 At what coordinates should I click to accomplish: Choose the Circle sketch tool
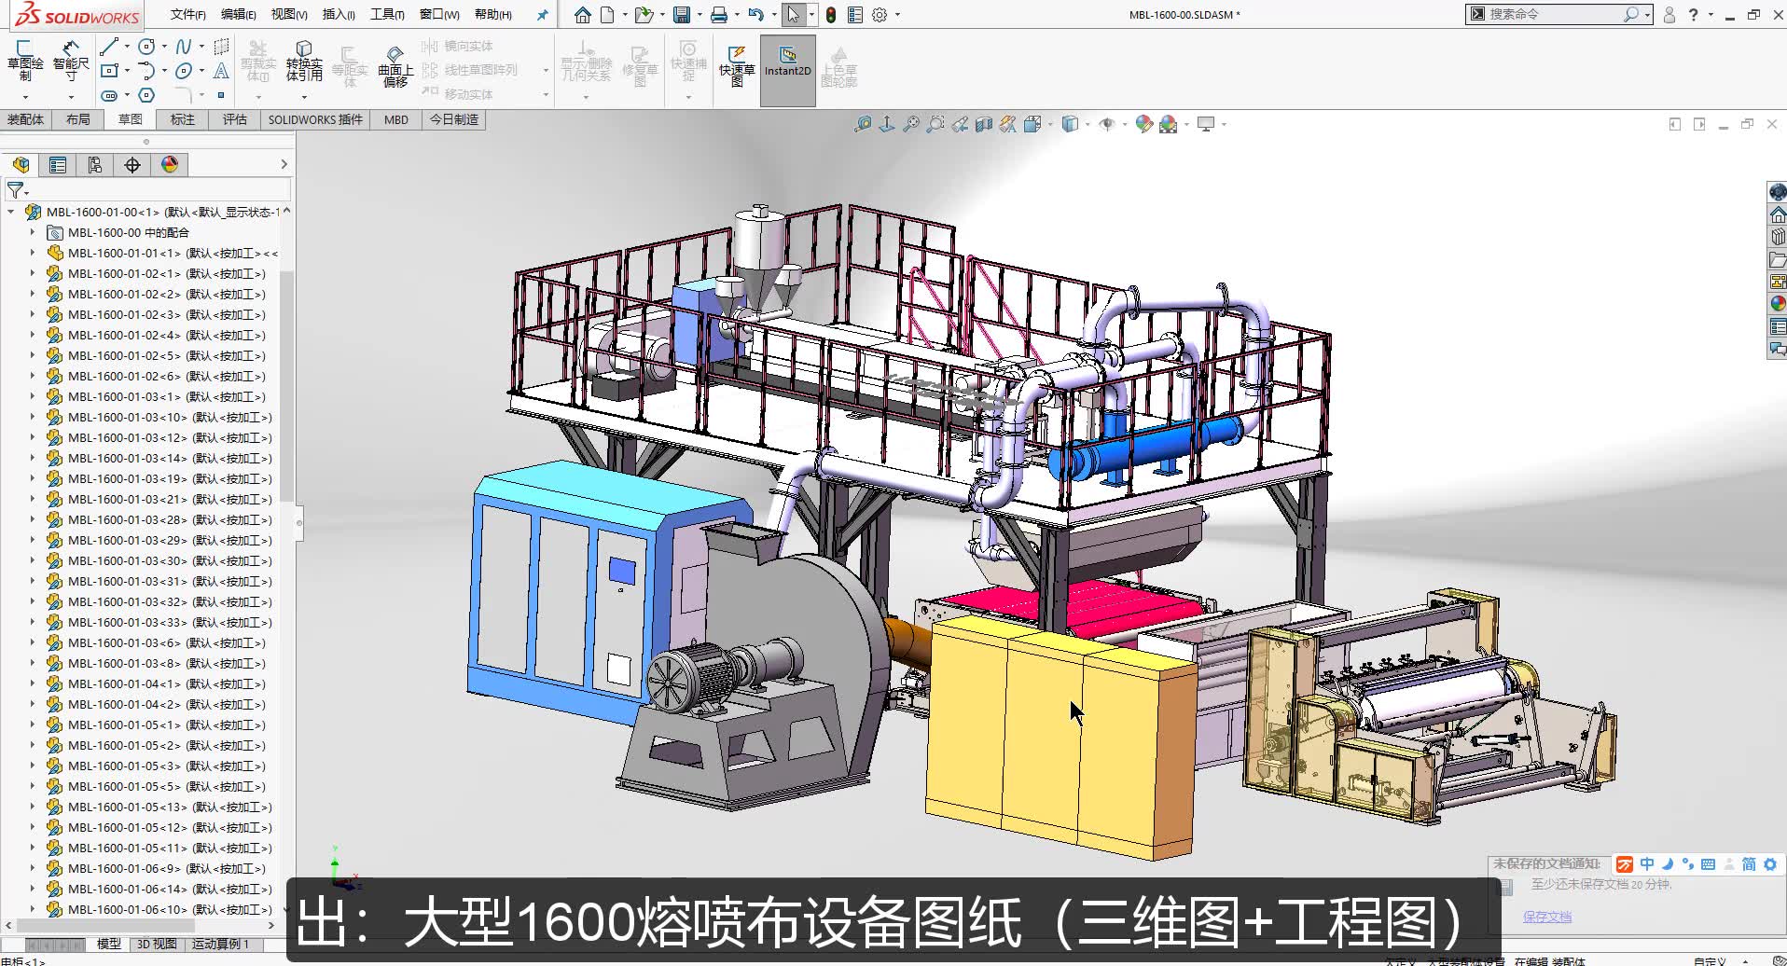(146, 46)
